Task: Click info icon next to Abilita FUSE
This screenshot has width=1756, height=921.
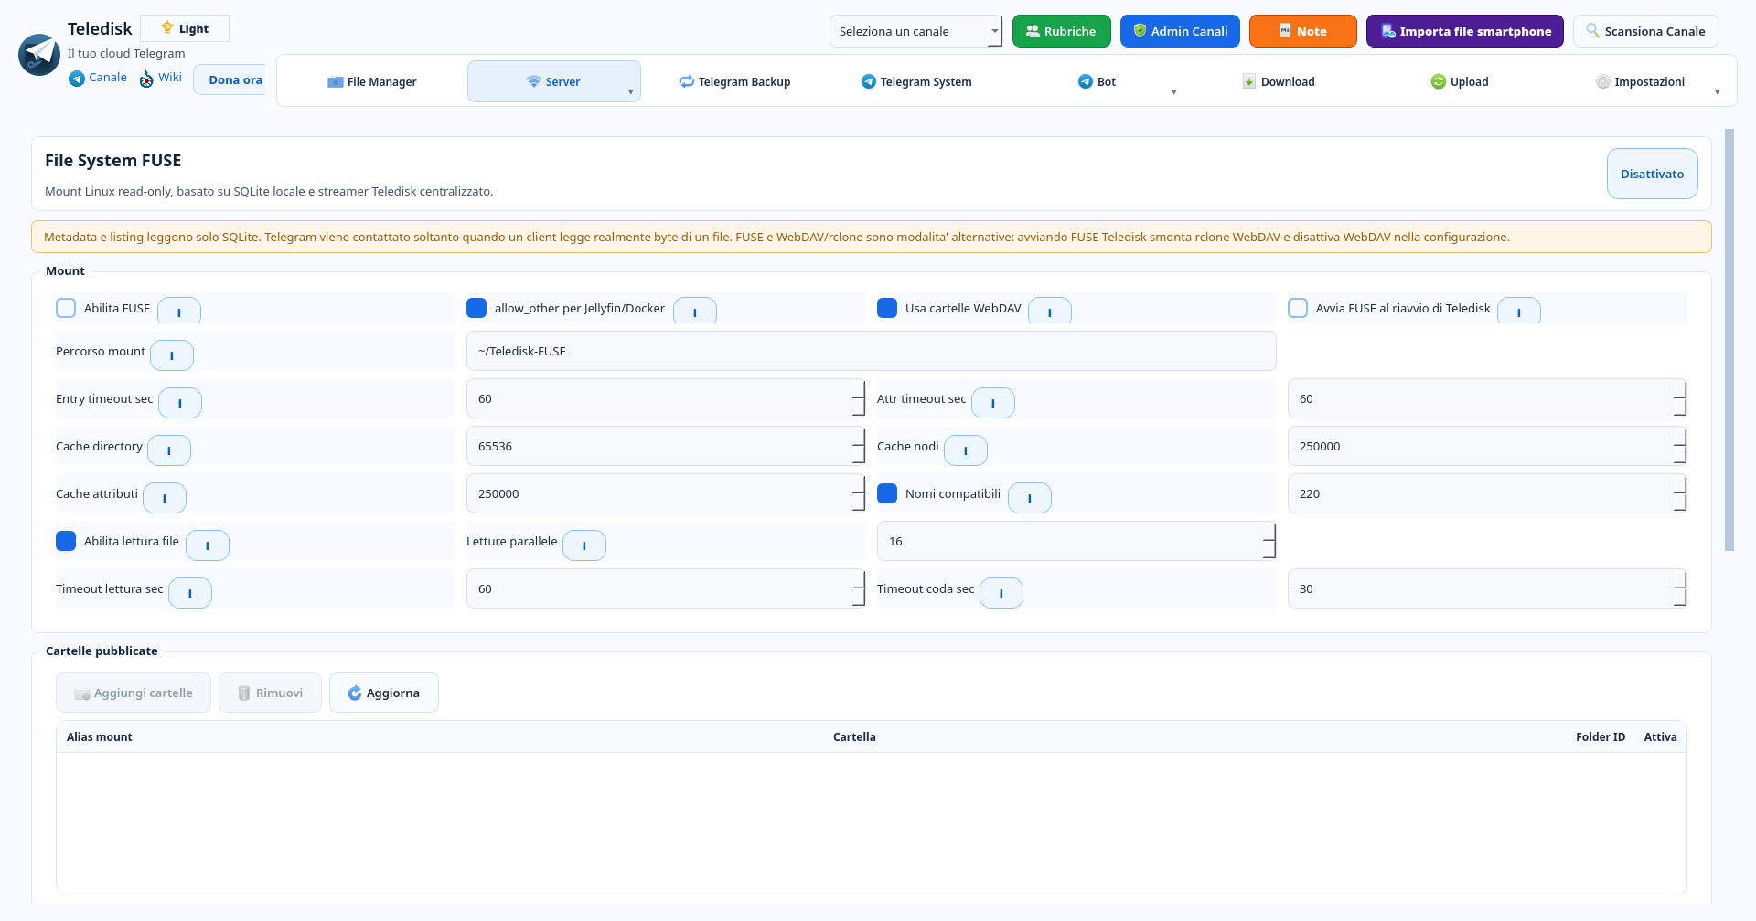Action: [179, 312]
